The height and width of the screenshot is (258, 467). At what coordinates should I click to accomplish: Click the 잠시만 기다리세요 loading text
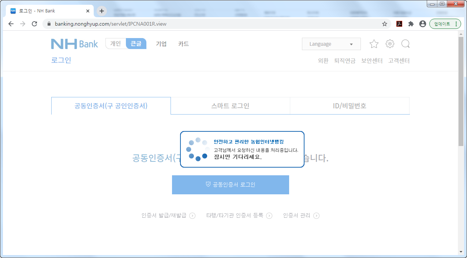pyautogui.click(x=238, y=157)
